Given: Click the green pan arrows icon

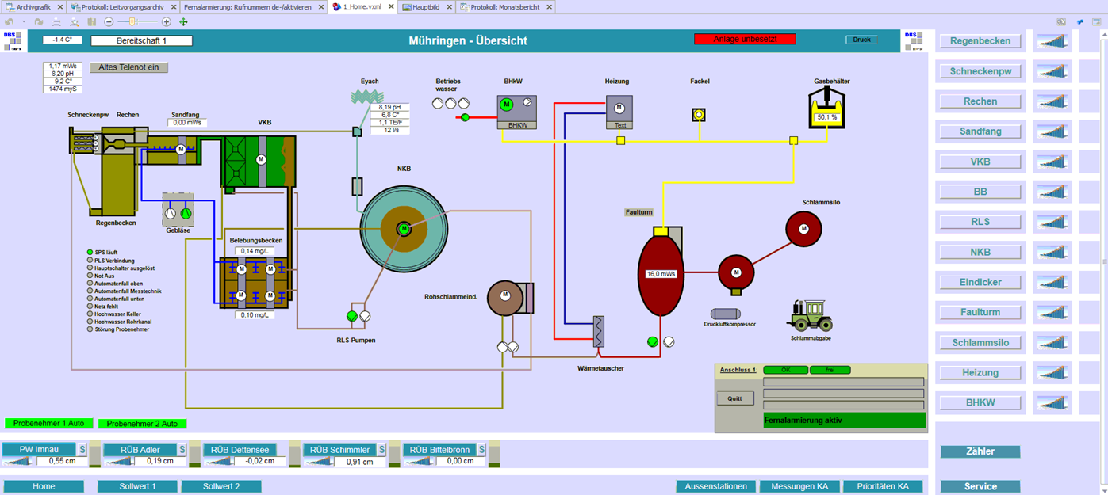Looking at the screenshot, I should tap(184, 22).
